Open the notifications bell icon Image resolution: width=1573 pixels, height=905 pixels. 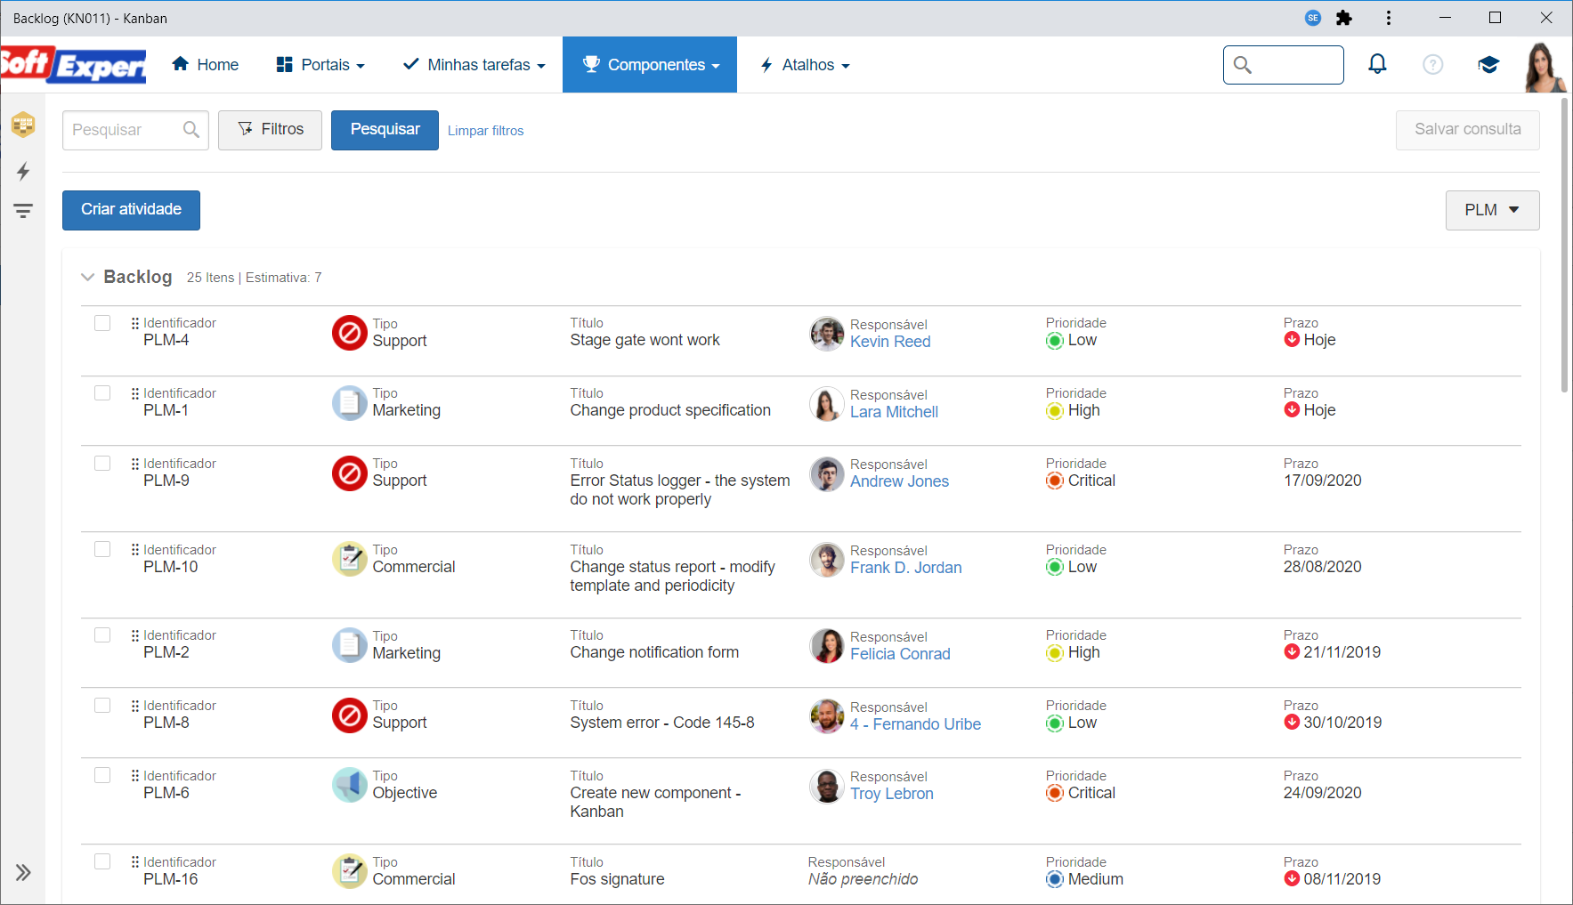pos(1377,64)
